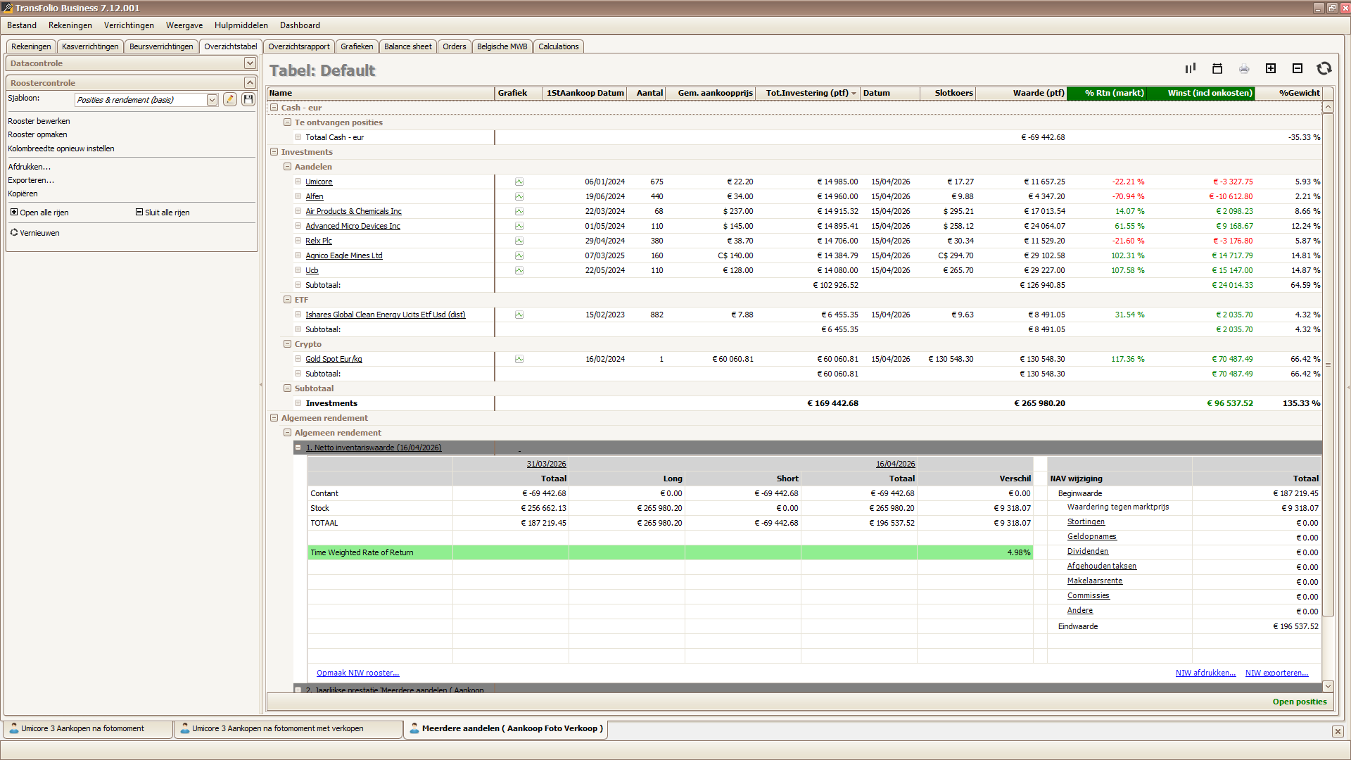Open the Sjabloon template dropdown
This screenshot has width=1351, height=760.
(212, 100)
